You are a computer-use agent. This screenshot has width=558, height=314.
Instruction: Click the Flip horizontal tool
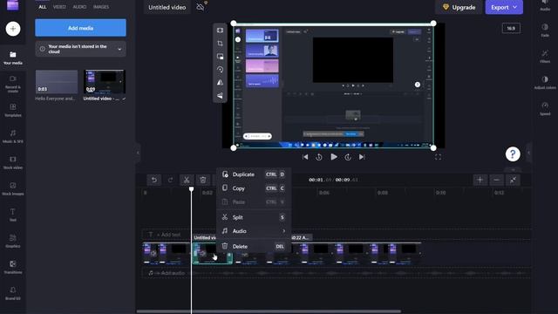(220, 82)
